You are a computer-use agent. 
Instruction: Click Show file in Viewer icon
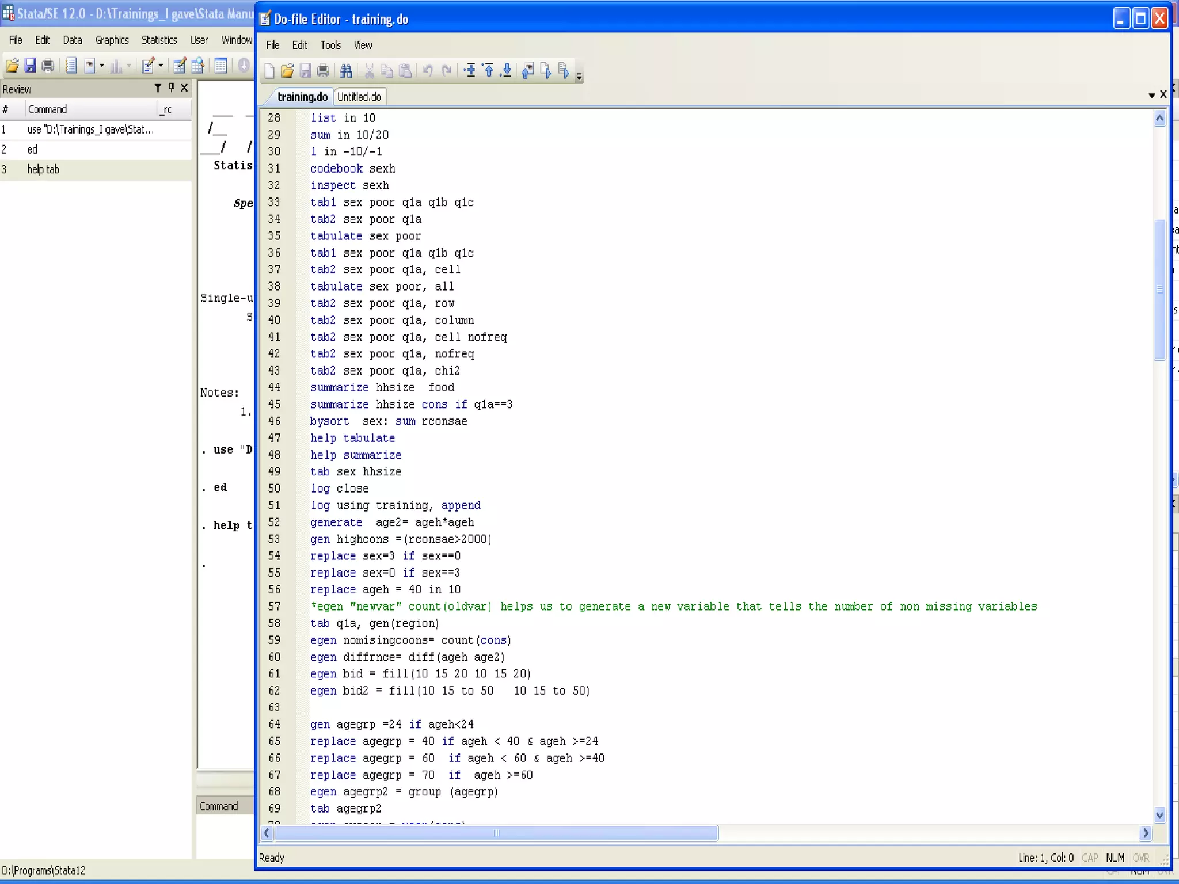pyautogui.click(x=527, y=71)
